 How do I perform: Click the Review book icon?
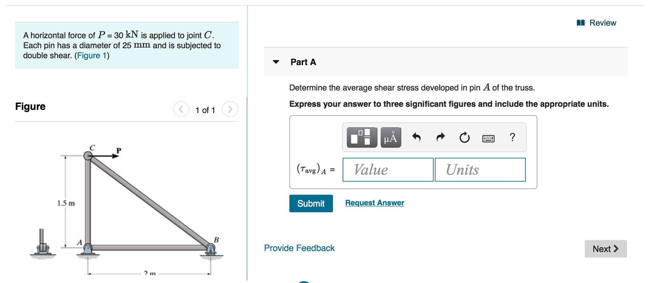[x=582, y=22]
